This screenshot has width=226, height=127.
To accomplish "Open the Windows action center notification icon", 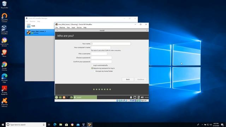I will pos(222,125).
